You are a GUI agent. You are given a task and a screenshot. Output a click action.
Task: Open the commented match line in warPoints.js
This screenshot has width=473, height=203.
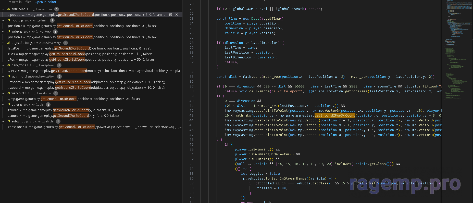tap(74, 99)
